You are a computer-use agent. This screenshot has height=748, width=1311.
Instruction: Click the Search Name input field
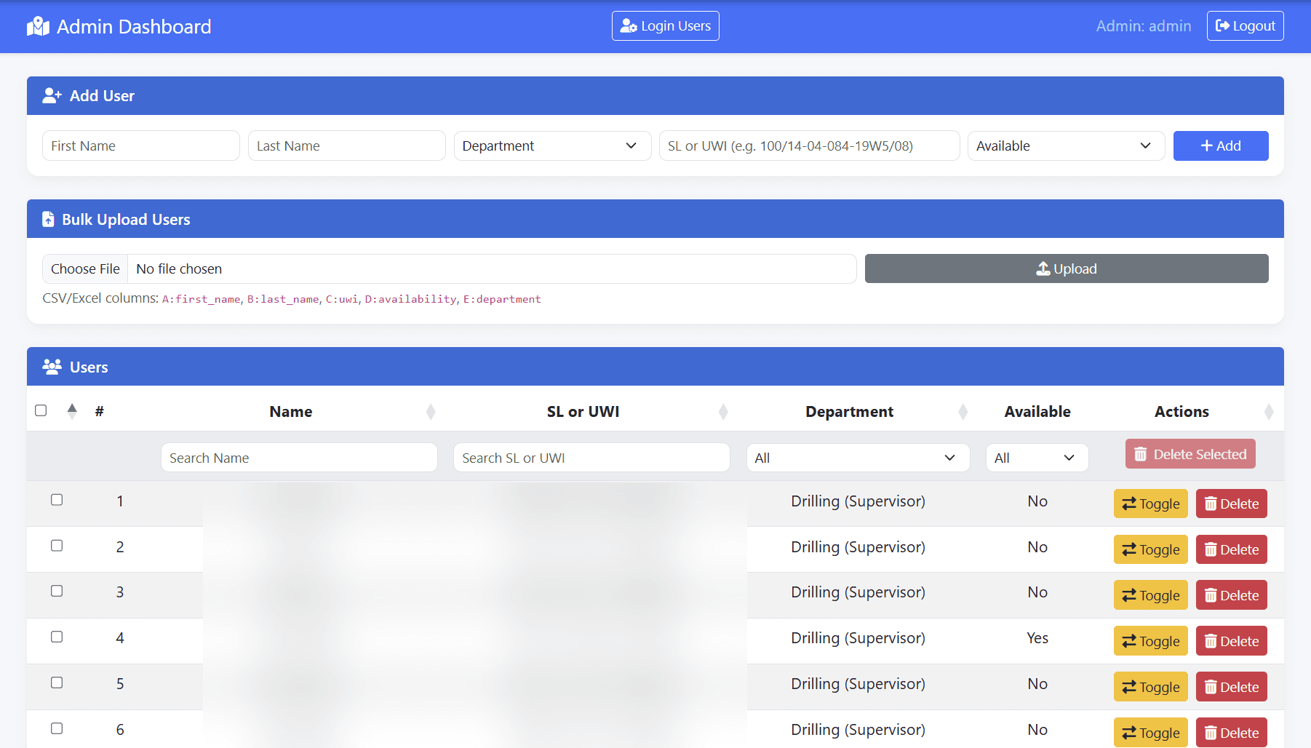pyautogui.click(x=299, y=457)
